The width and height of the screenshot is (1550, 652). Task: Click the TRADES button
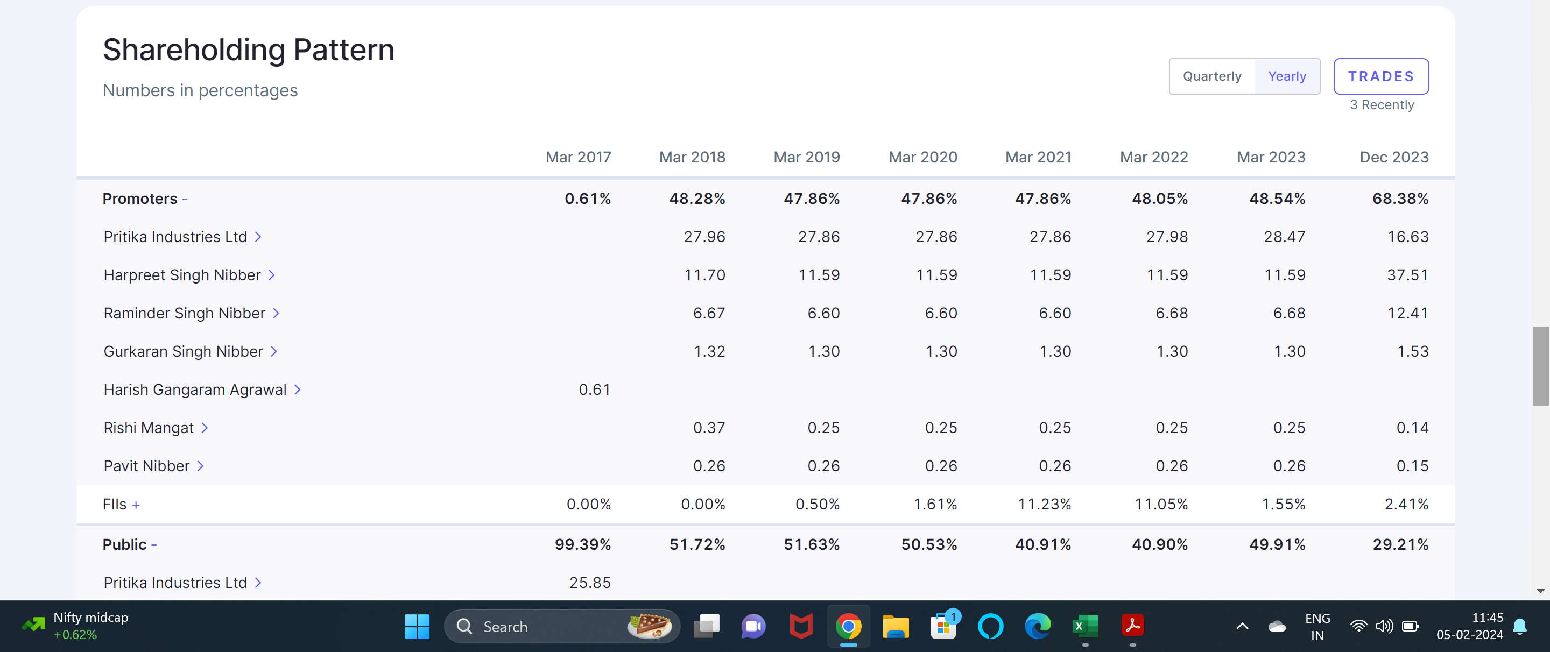(1380, 76)
